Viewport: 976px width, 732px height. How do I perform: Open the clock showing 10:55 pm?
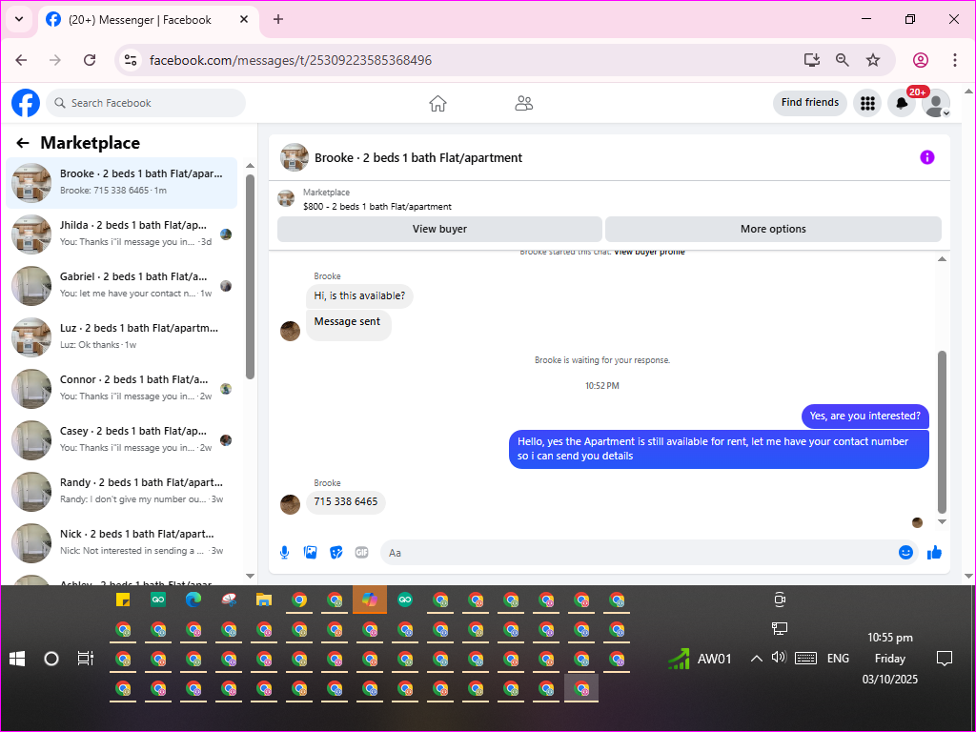click(x=890, y=658)
